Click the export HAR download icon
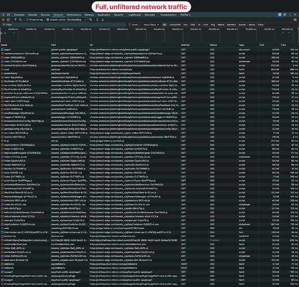Image resolution: width=299 pixels, height=287 pixels. (x=103, y=20)
